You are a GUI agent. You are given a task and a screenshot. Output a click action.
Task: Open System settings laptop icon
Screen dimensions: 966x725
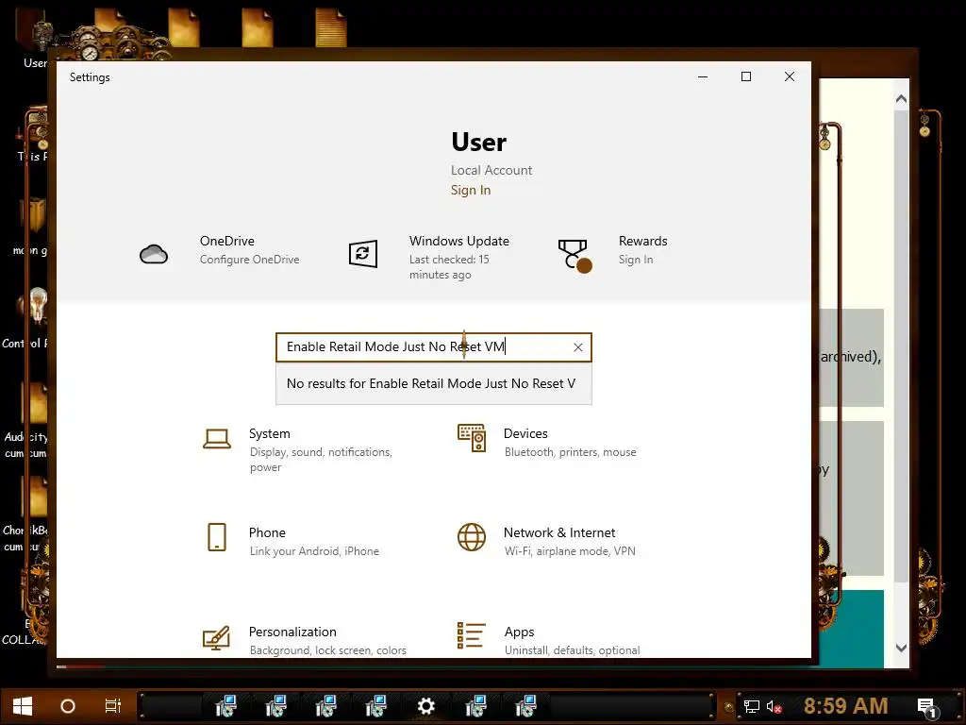[217, 439]
